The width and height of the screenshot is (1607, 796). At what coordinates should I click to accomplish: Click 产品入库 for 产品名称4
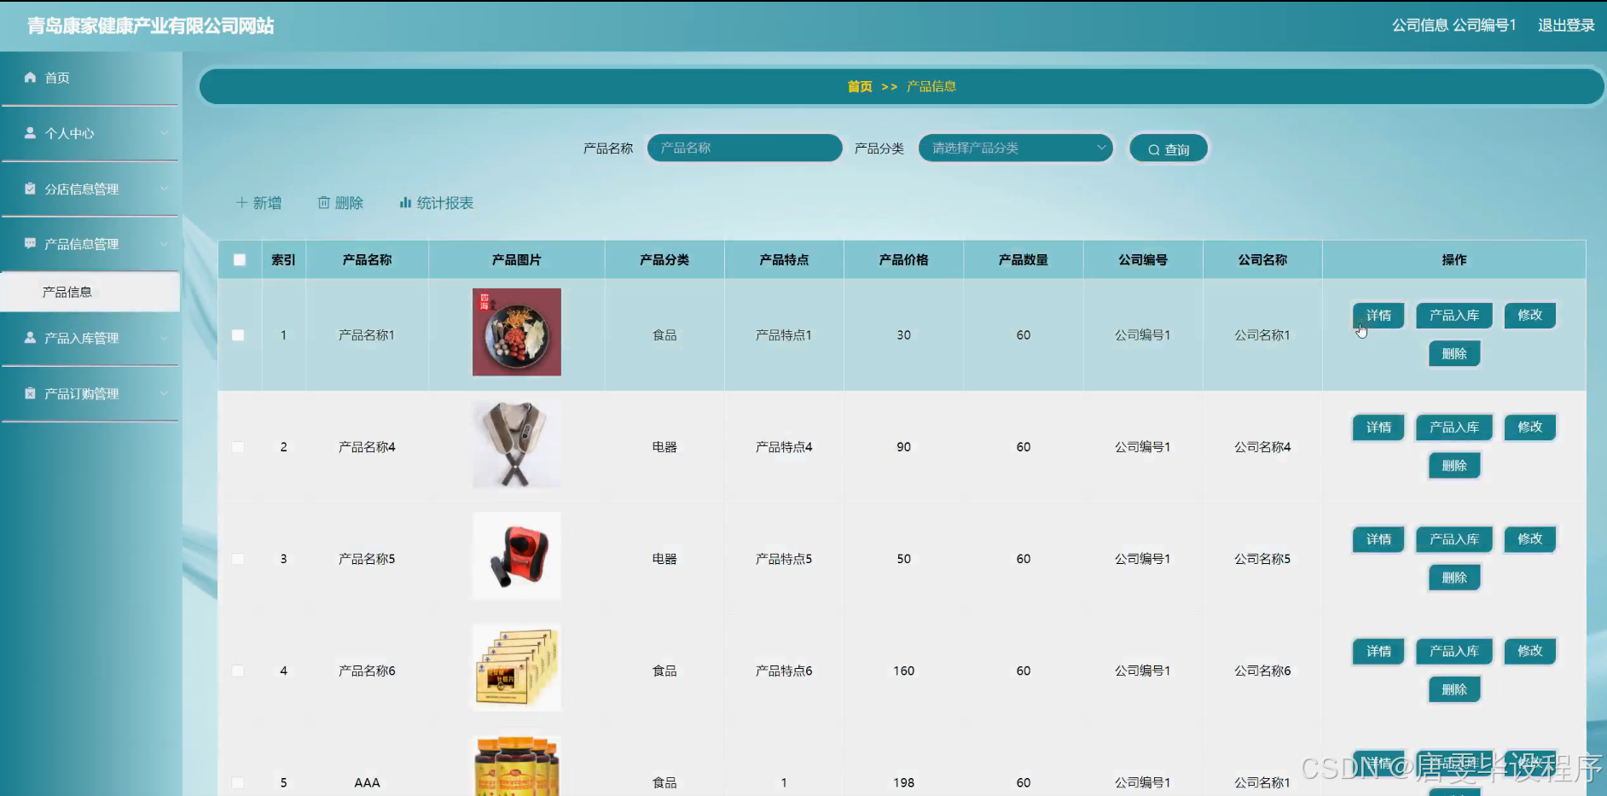pos(1454,427)
